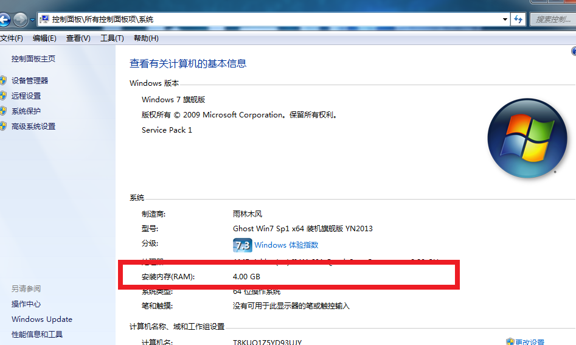Click 更改设置 link

(529, 342)
